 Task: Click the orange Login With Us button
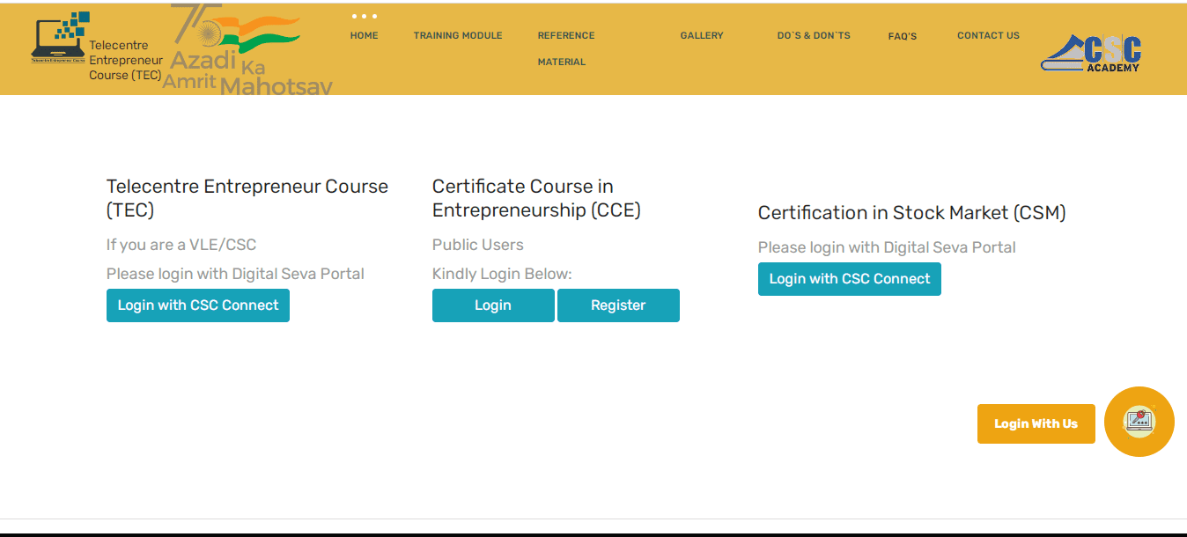point(1036,423)
